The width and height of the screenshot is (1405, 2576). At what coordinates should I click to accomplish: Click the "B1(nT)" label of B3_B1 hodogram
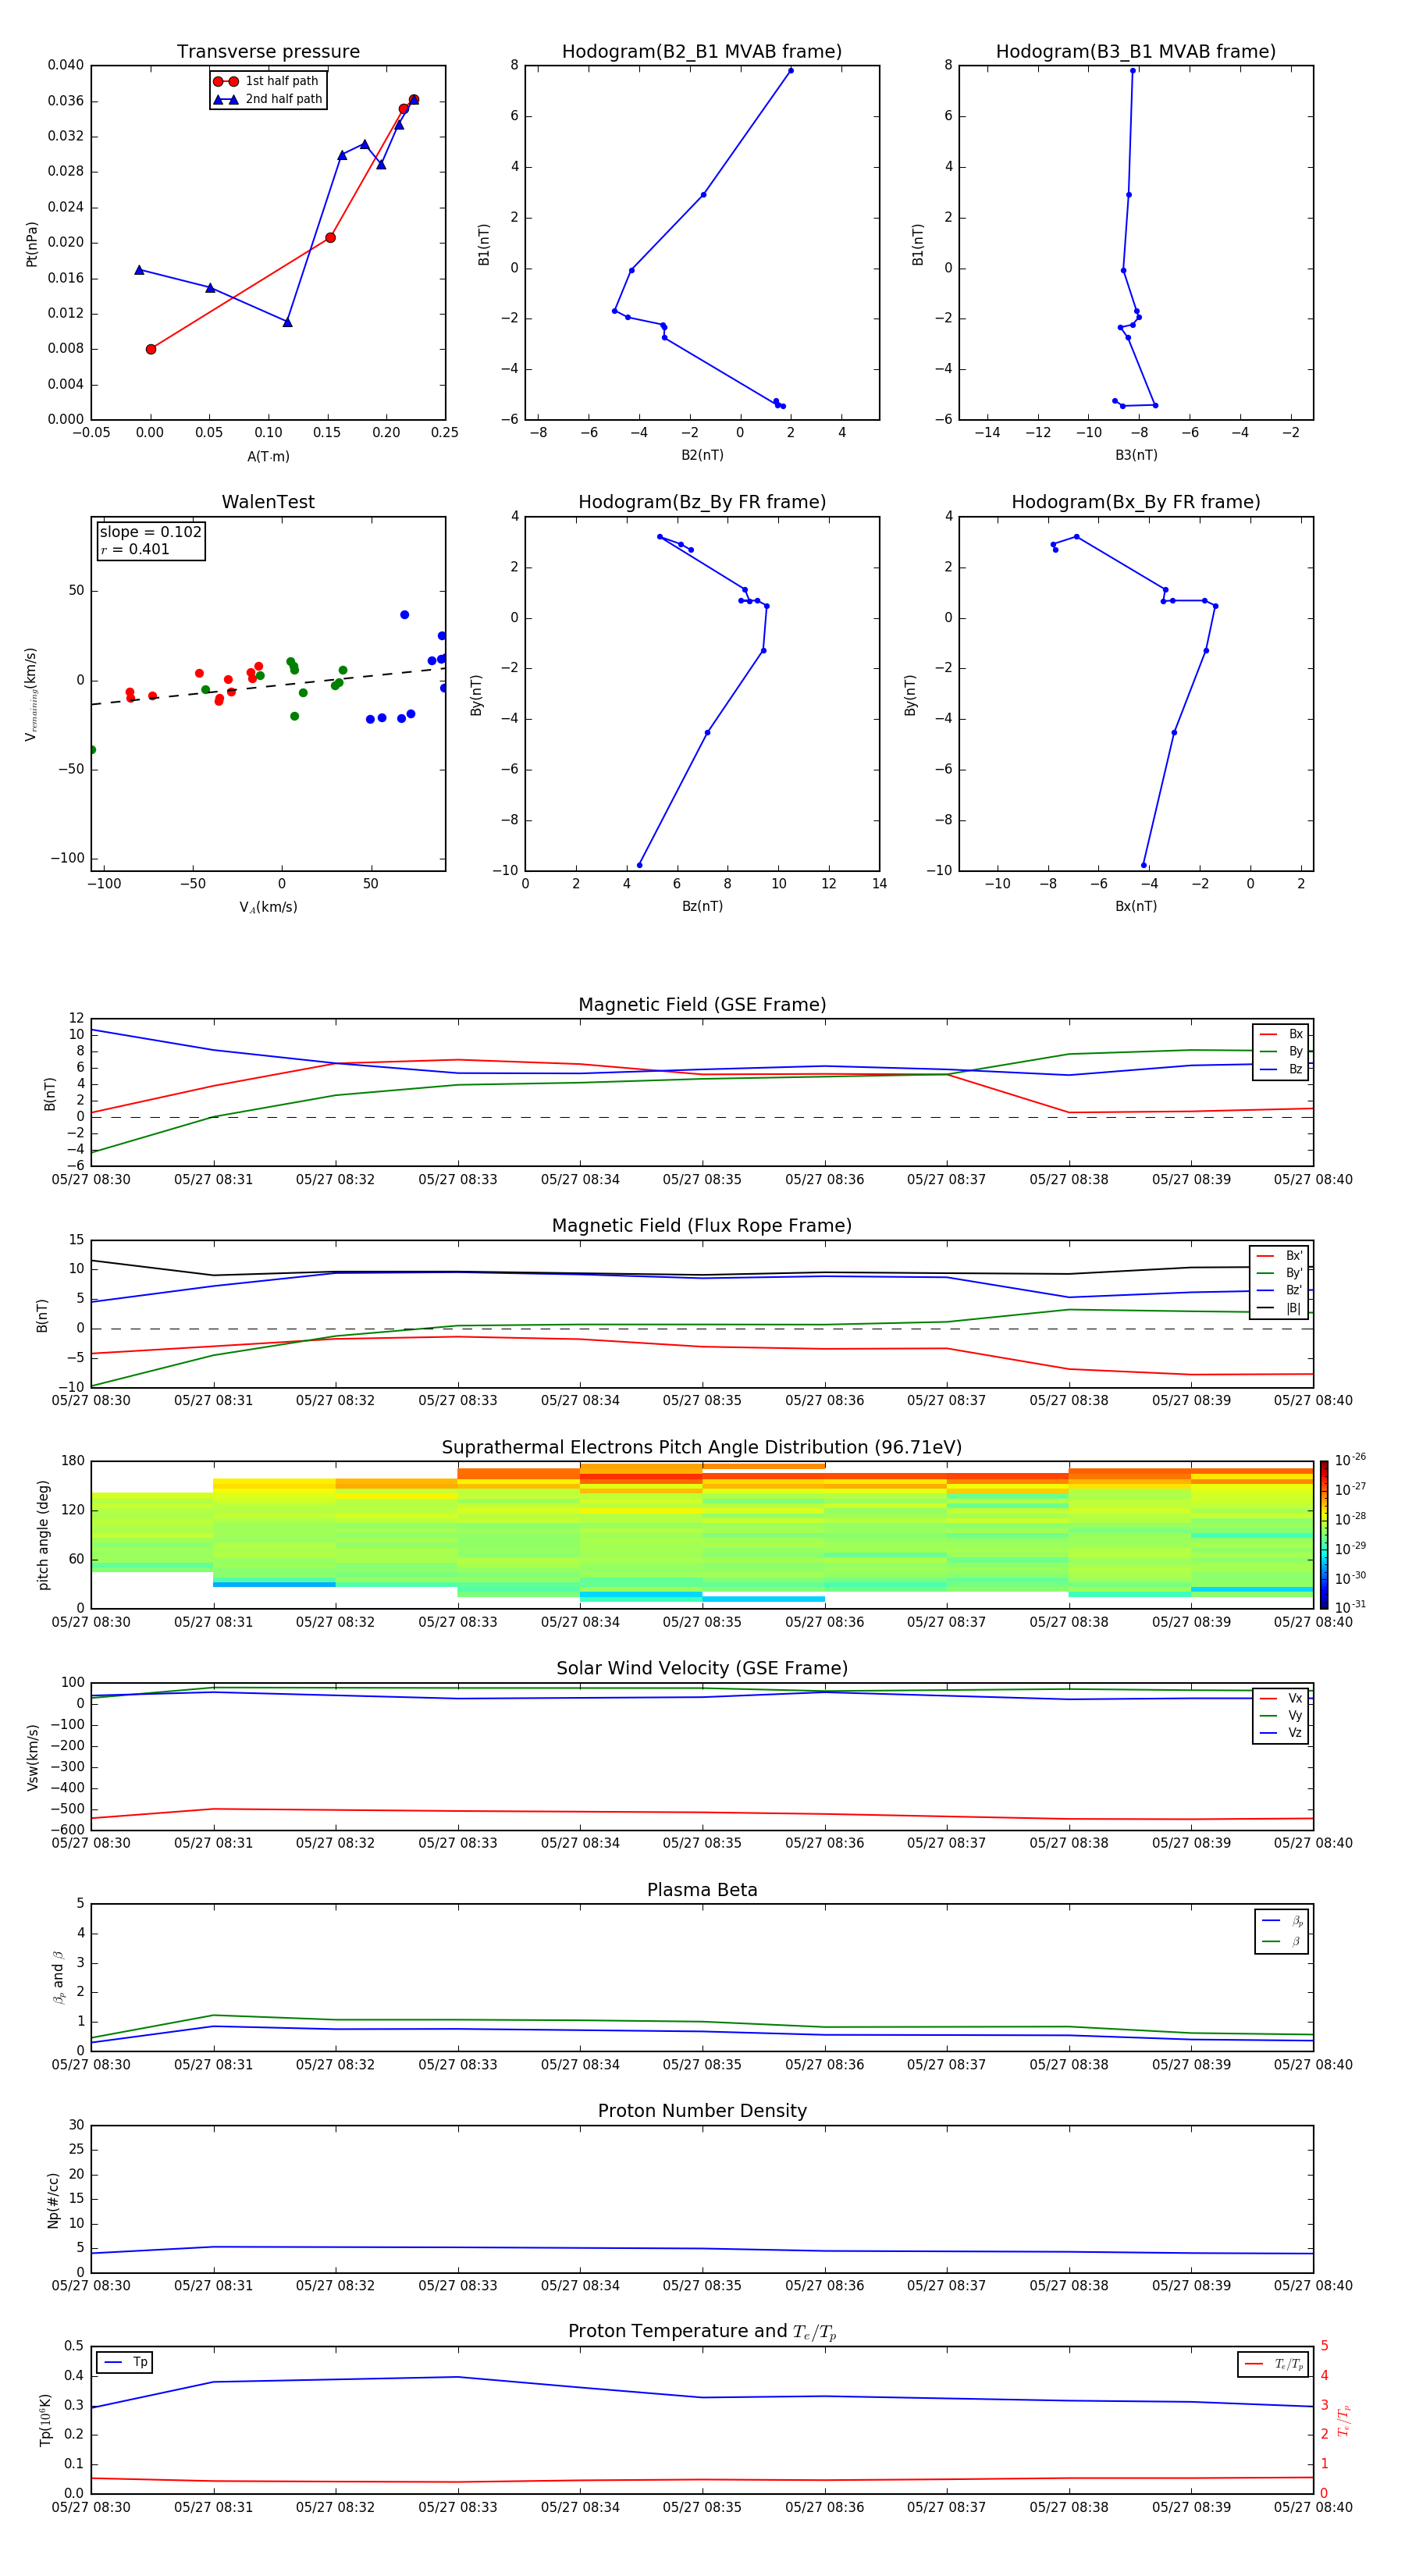(x=918, y=244)
